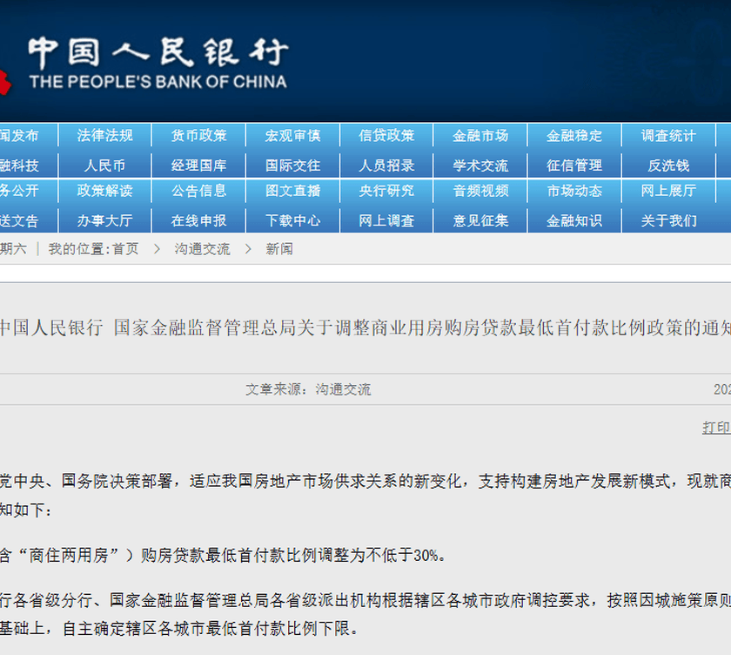The height and width of the screenshot is (655, 731).
Task: Open the 人民币 section
Action: pyautogui.click(x=104, y=165)
